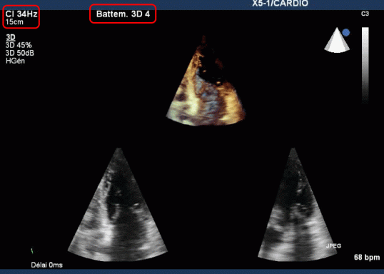Image resolution: width=384 pixels, height=274 pixels.
Task: Select the bottom-right grayscale ultrasound sector
Action: 294,205
